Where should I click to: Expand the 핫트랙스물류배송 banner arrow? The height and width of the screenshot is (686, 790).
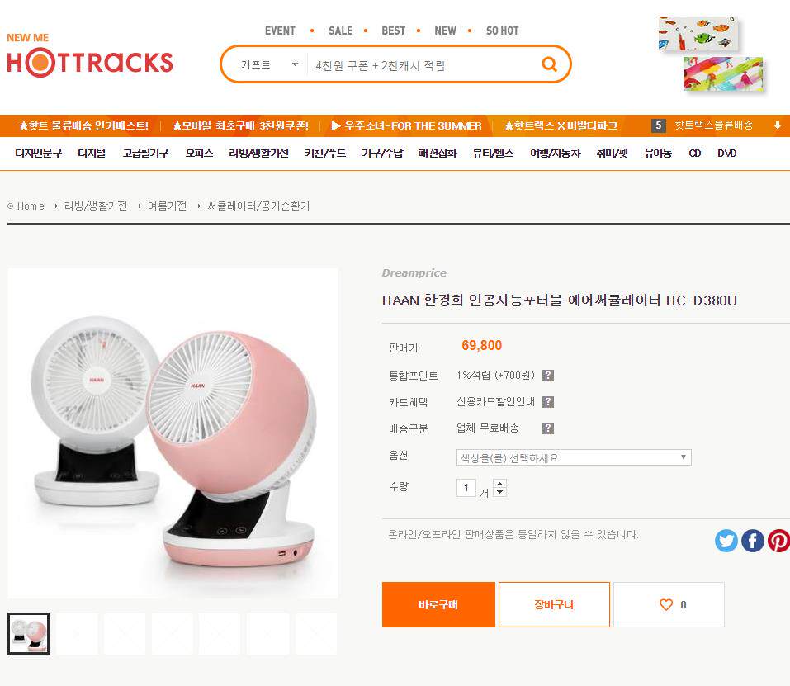tap(778, 125)
